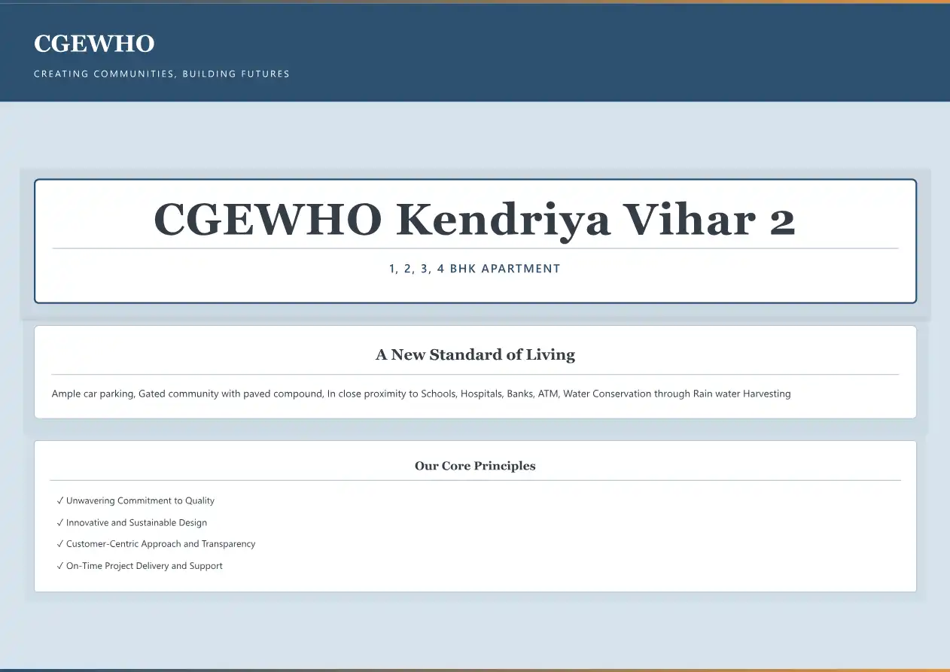Screen dimensions: 950x672
Task: Click the Customer-Centric Approach and Transparency text
Action: coord(160,544)
